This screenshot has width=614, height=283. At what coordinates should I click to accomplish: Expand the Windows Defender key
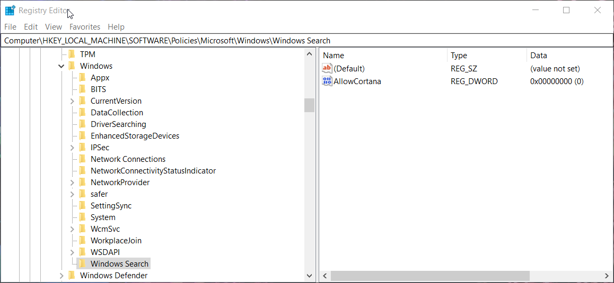62,276
